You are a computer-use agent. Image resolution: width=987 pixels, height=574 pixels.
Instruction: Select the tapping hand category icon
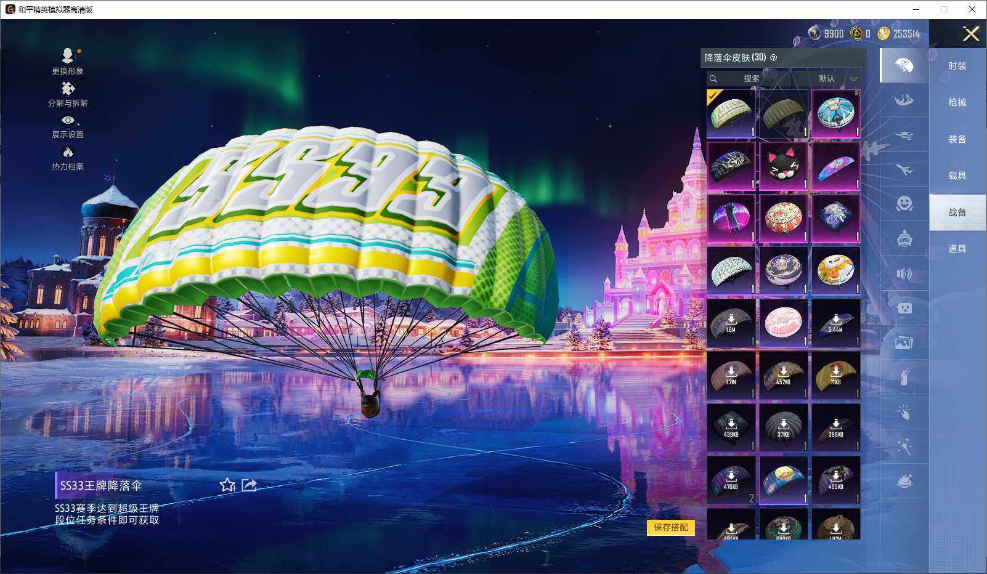coord(904,411)
